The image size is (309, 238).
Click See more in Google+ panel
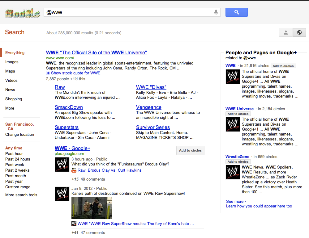coord(235,201)
